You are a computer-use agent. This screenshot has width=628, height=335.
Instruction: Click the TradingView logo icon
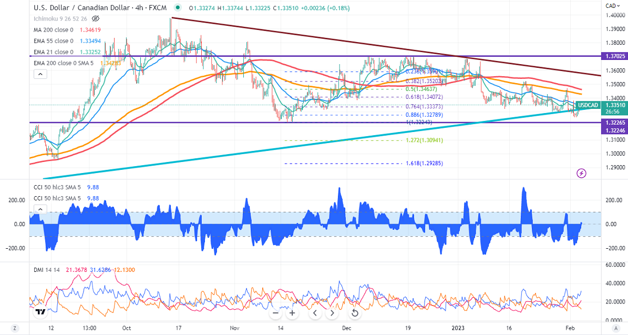pos(39,312)
